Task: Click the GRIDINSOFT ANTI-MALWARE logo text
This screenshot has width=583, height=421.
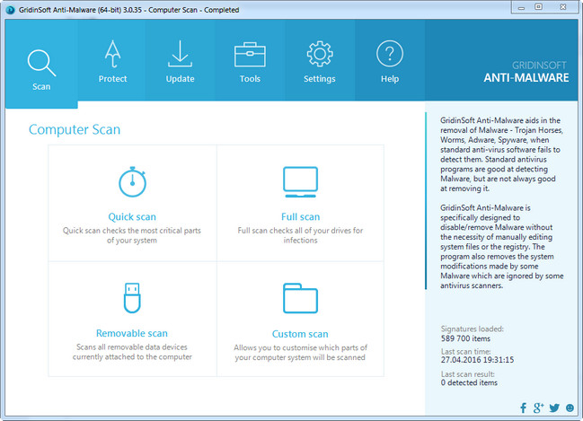Action: point(526,72)
